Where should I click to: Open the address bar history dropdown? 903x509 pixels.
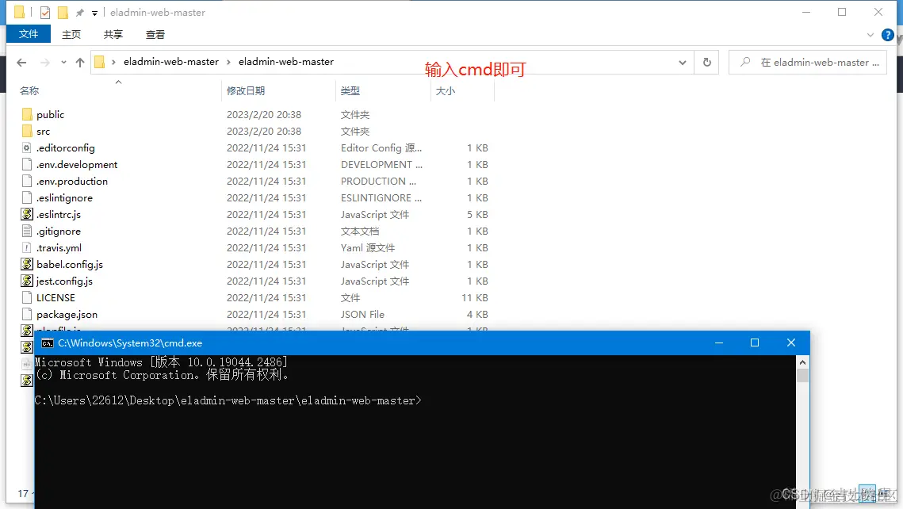click(x=682, y=62)
